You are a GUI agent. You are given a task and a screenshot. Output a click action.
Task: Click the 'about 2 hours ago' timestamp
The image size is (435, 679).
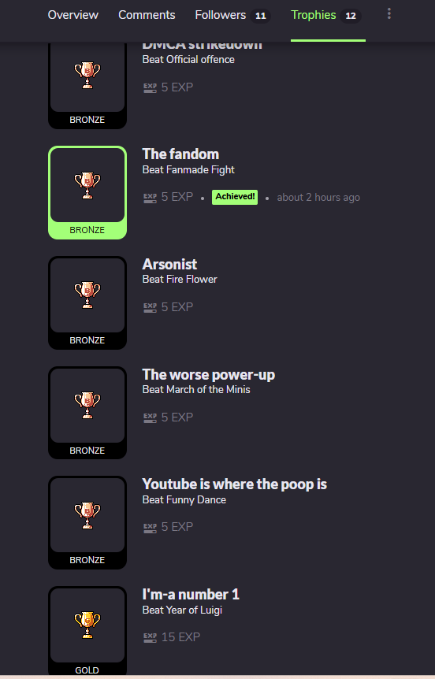point(318,198)
